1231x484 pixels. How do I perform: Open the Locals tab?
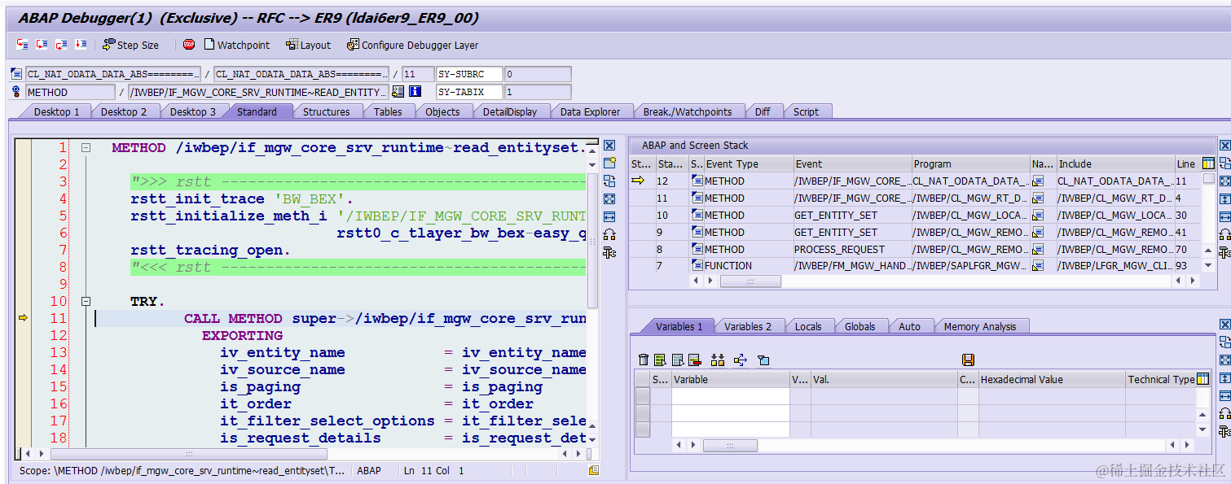tap(808, 326)
